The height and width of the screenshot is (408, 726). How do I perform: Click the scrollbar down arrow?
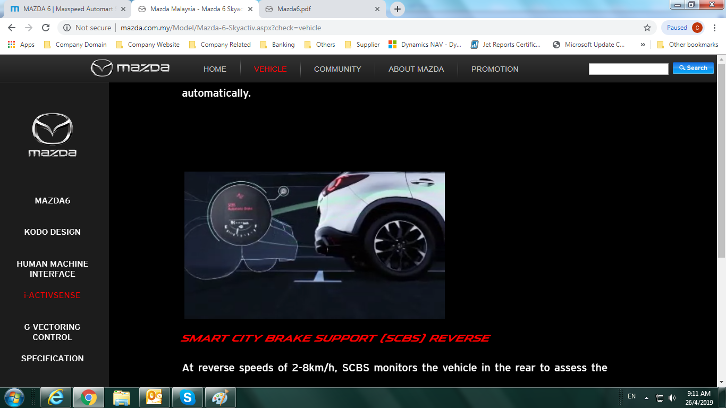[x=721, y=382]
